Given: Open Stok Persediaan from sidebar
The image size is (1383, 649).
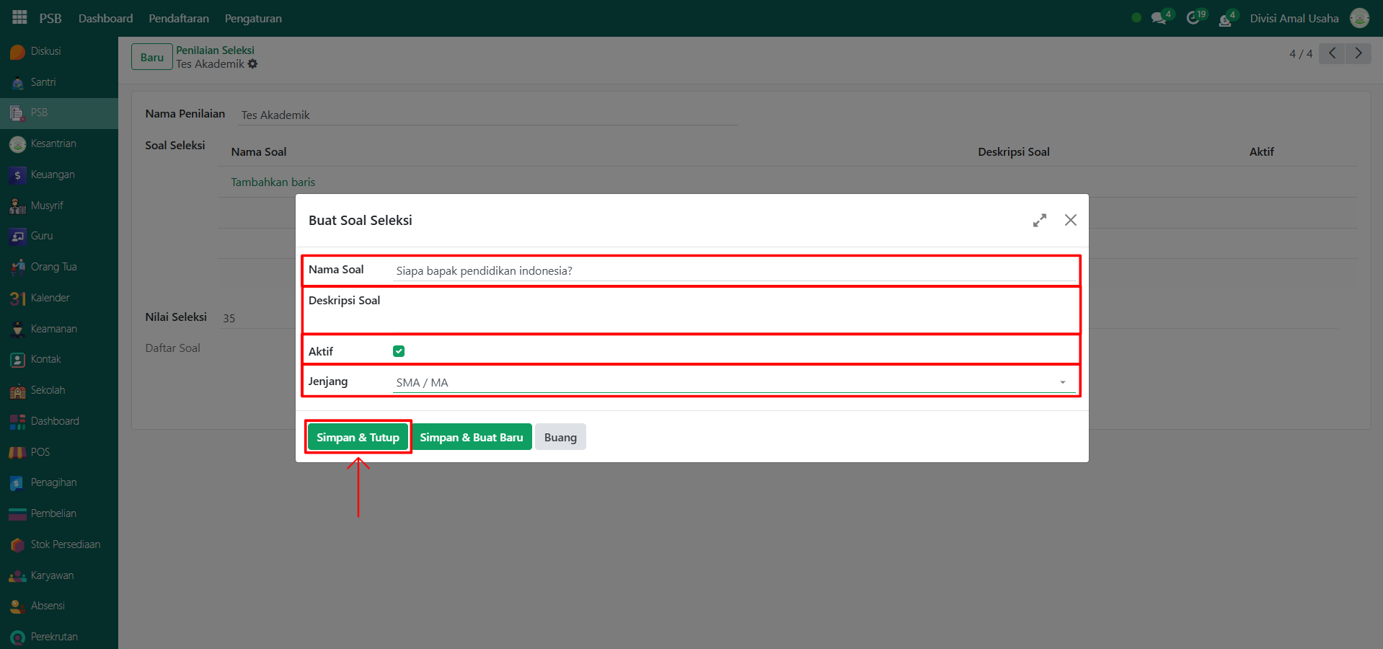Looking at the screenshot, I should coord(65,544).
